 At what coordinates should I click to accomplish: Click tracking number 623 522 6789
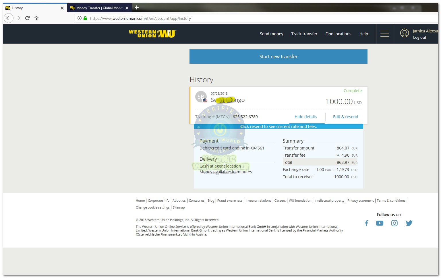pyautogui.click(x=245, y=117)
